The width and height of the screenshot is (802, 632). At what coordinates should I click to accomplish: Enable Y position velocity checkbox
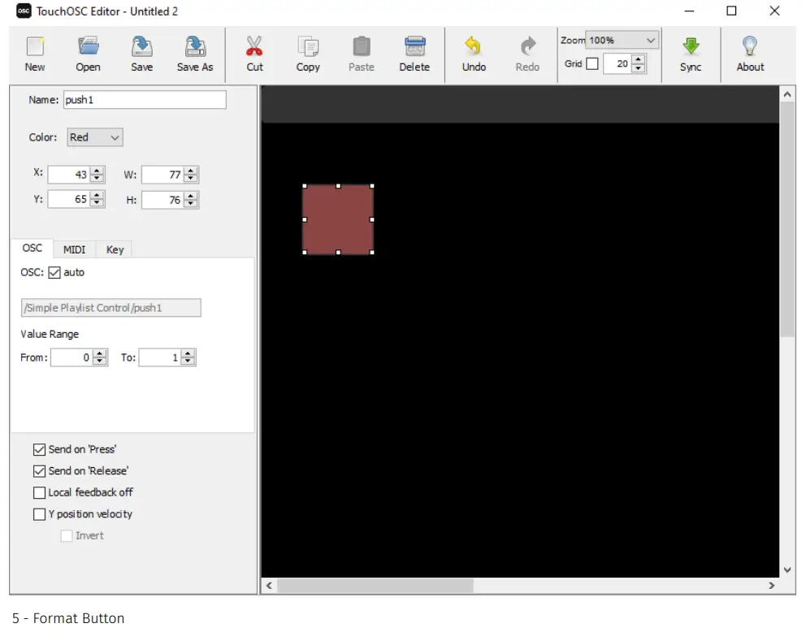pos(39,514)
